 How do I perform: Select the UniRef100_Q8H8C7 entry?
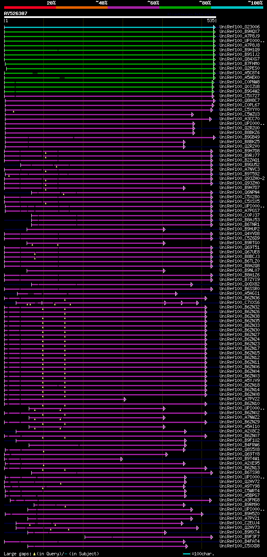pyautogui.click(x=239, y=100)
